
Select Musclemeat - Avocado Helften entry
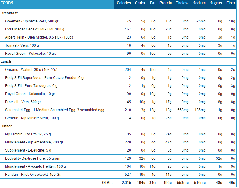(x=35, y=166)
